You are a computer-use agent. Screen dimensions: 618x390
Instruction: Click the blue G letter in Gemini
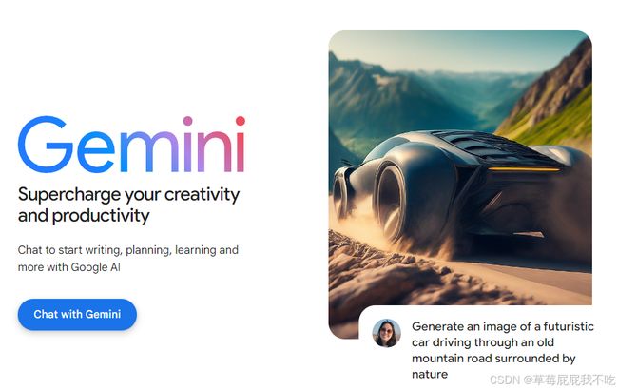tap(46, 145)
